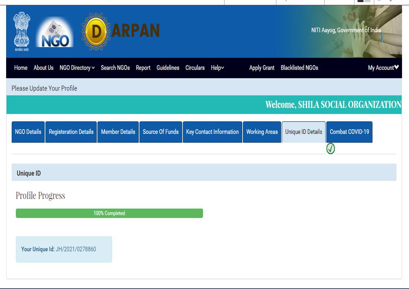The height and width of the screenshot is (289, 409).
Task: Click the 100% Completed progress bar
Action: click(109, 213)
